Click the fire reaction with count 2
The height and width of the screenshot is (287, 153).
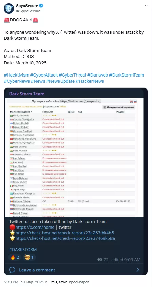coord(15,257)
